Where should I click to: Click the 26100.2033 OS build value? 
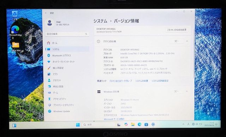126,111
